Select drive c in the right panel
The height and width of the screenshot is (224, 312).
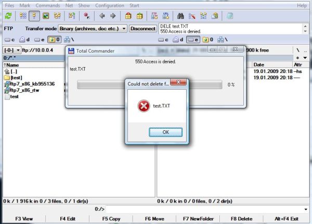pos(163,40)
